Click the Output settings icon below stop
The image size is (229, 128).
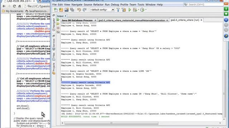[58, 32]
